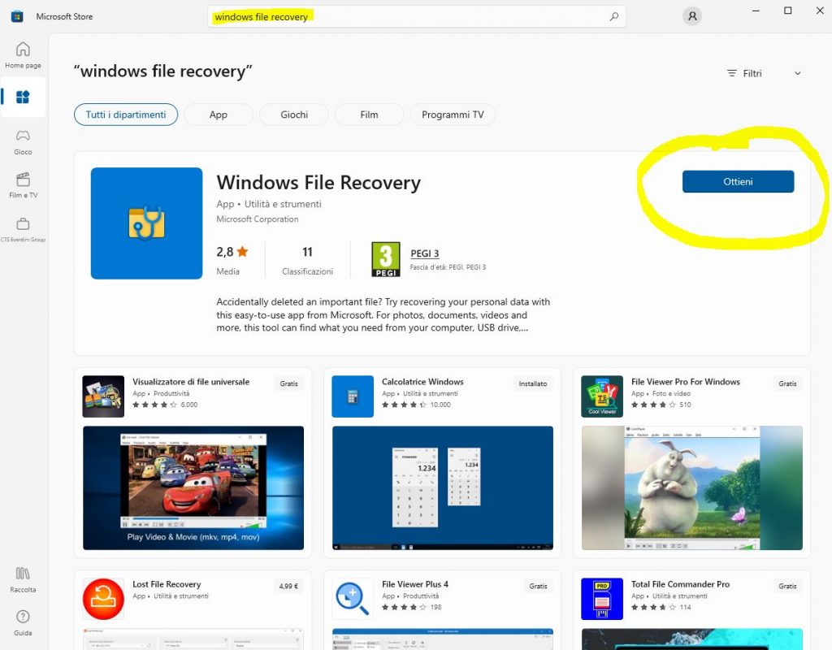Select the Film filter tab
Screen dimensions: 832x650
point(370,115)
